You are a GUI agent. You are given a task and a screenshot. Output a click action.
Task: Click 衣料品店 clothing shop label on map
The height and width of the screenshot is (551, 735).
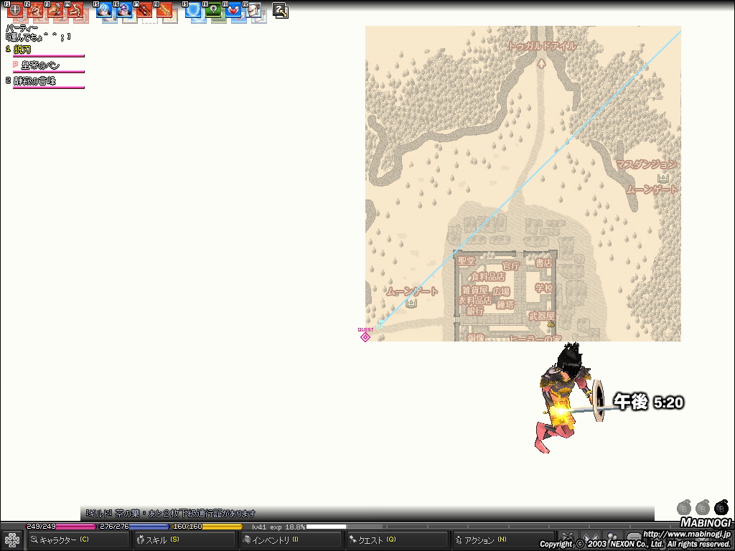tap(475, 301)
